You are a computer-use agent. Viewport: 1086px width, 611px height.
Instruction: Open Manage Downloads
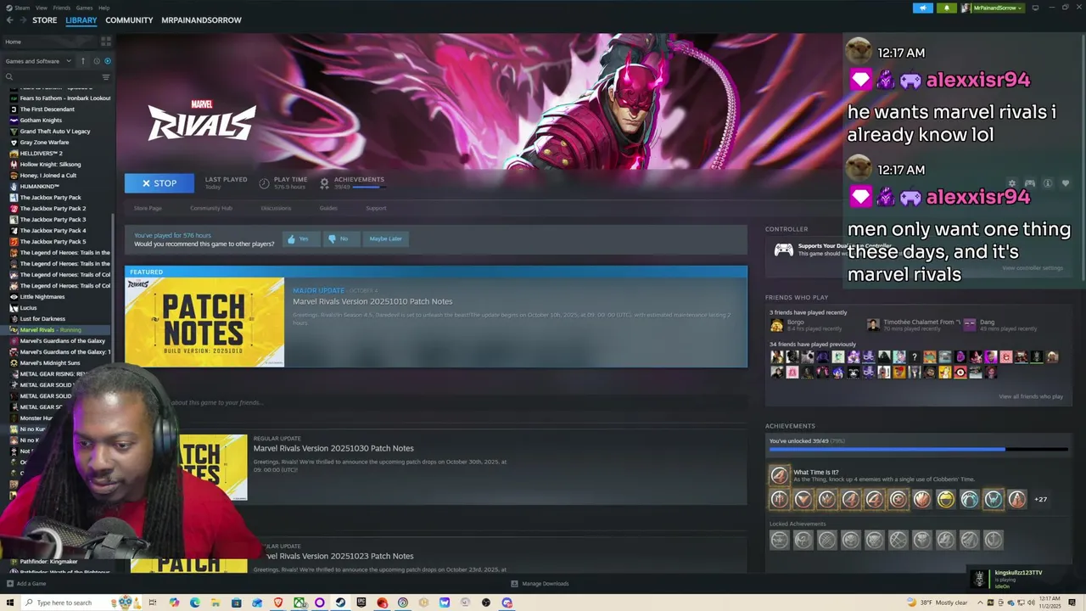click(540, 583)
